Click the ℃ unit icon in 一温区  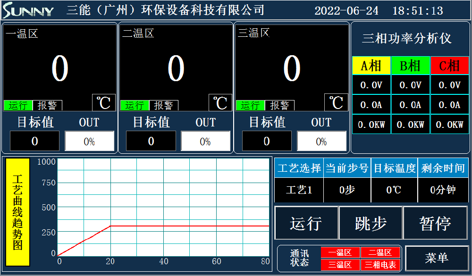pos(103,102)
